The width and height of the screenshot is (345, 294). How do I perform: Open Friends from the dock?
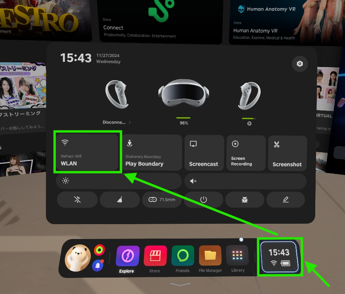pyautogui.click(x=183, y=255)
